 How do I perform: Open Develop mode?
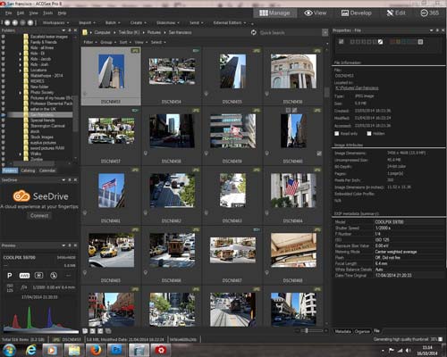point(357,13)
